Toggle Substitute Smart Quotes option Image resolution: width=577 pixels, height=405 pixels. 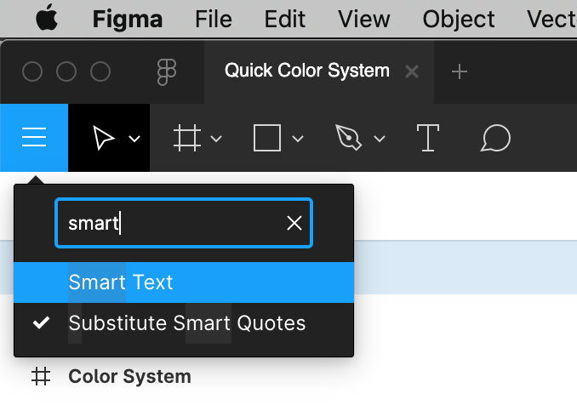184,323
